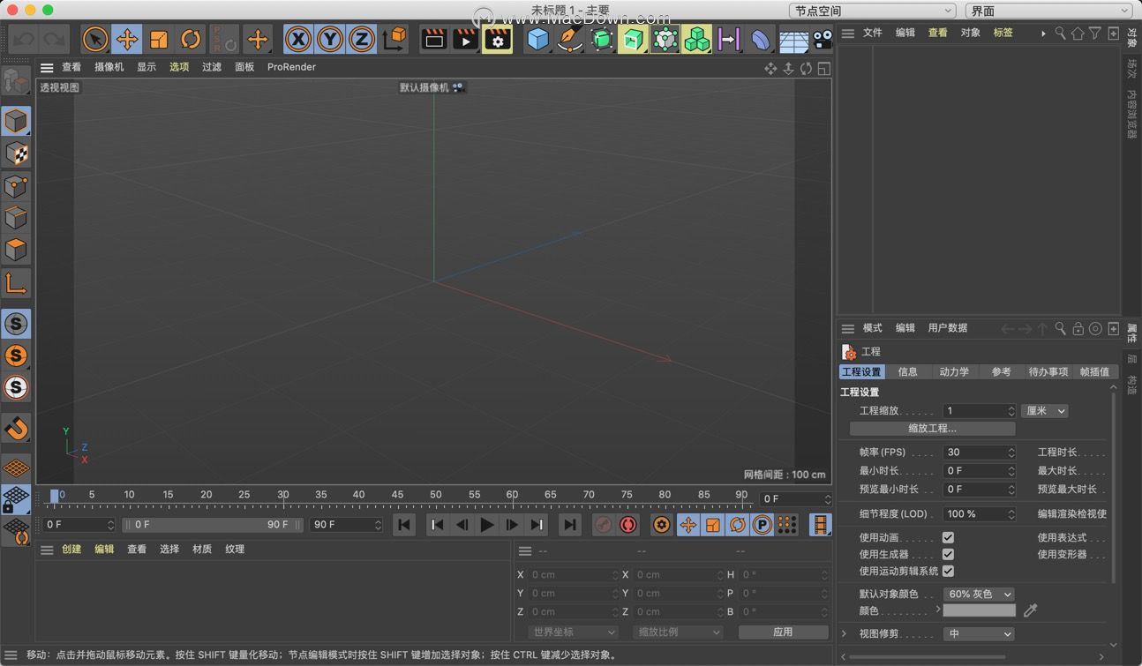Open the timeline film-strip layout icon

(x=822, y=525)
